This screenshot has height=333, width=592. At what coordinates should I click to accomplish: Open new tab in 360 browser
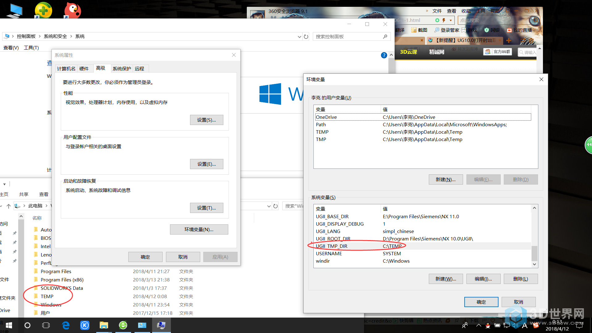point(509,40)
